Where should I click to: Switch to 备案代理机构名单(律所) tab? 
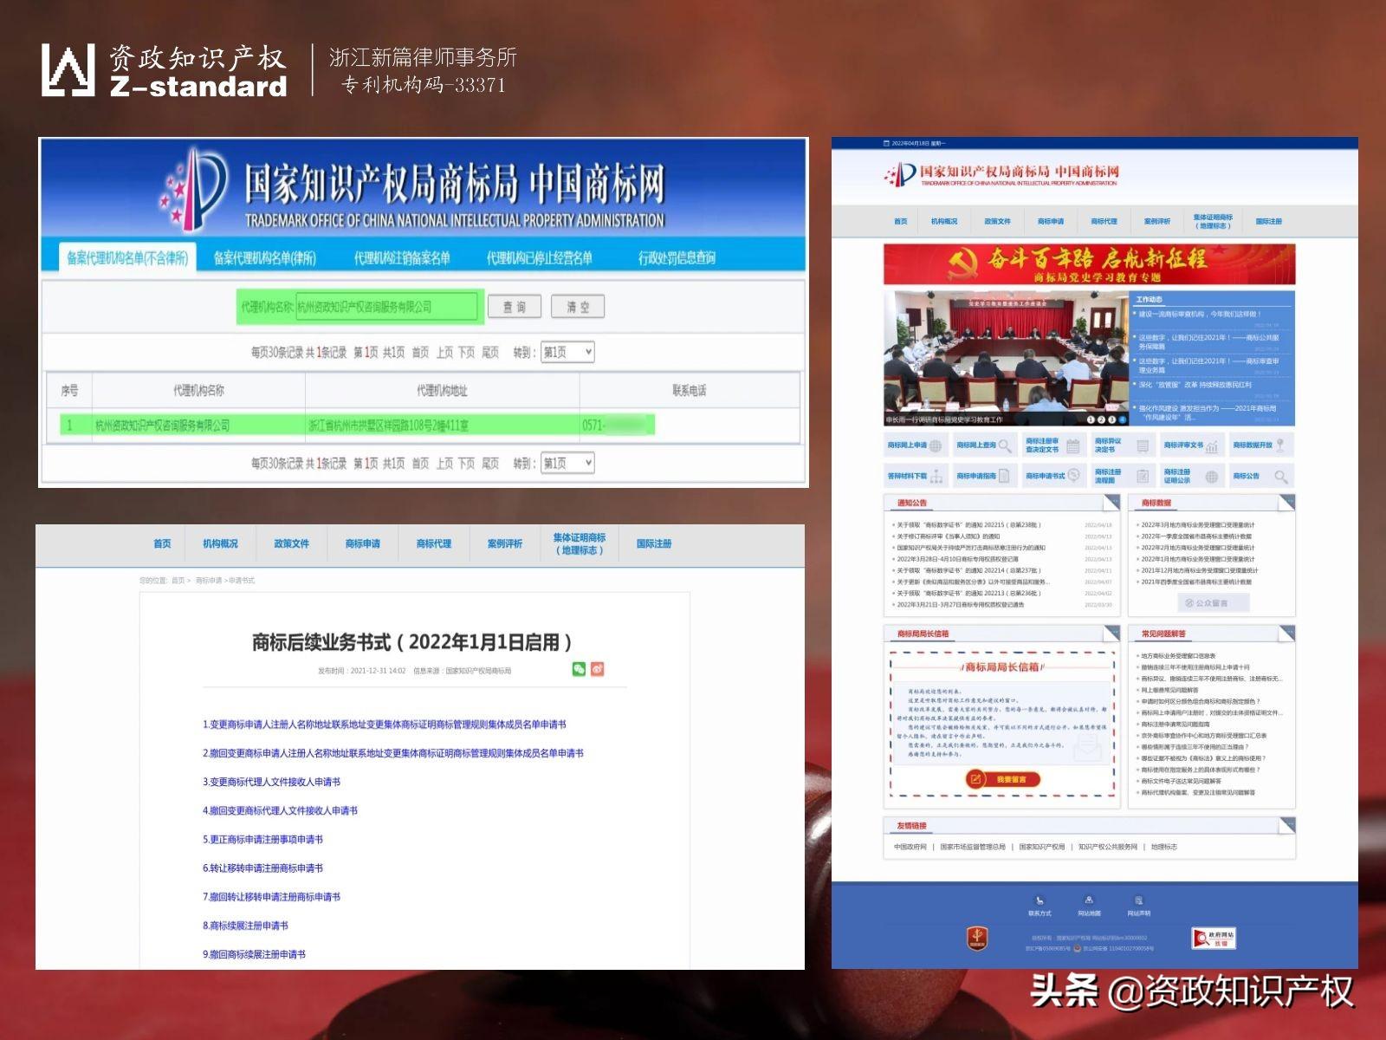pyautogui.click(x=265, y=257)
